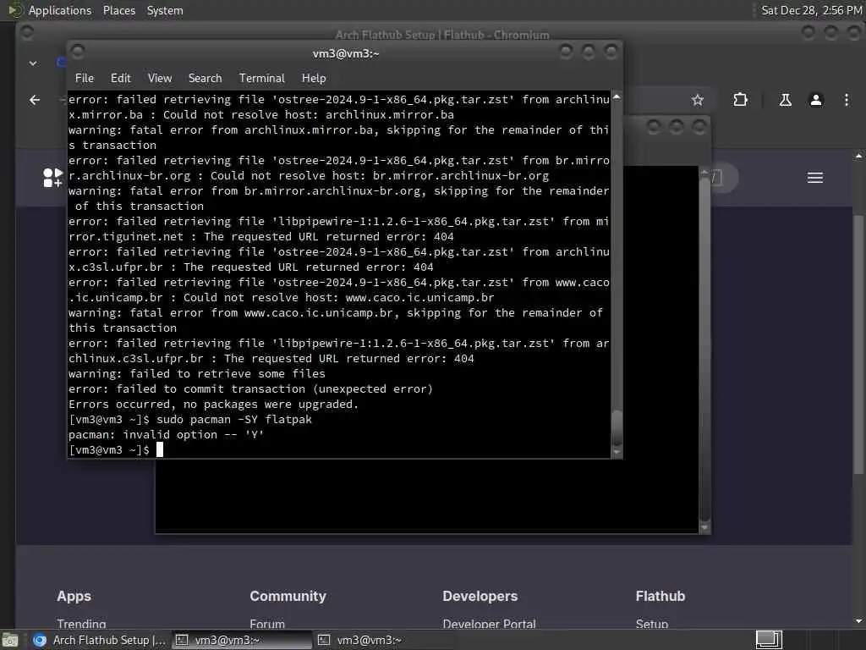The image size is (866, 650).
Task: Open Flathub hamburger menu
Action: (x=815, y=178)
